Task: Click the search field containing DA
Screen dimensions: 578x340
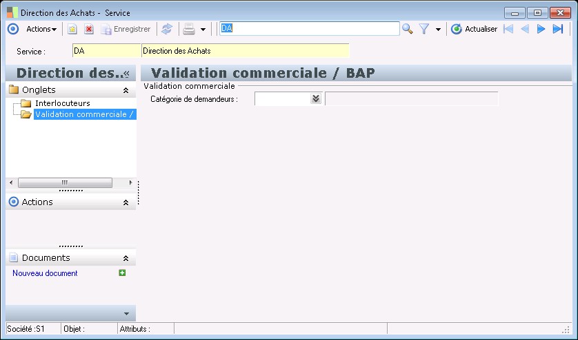Action: [x=309, y=29]
